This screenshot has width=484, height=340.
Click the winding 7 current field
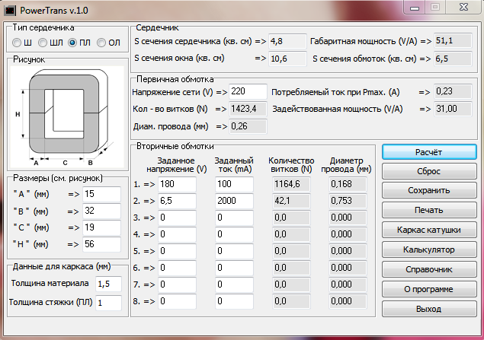[x=234, y=284]
